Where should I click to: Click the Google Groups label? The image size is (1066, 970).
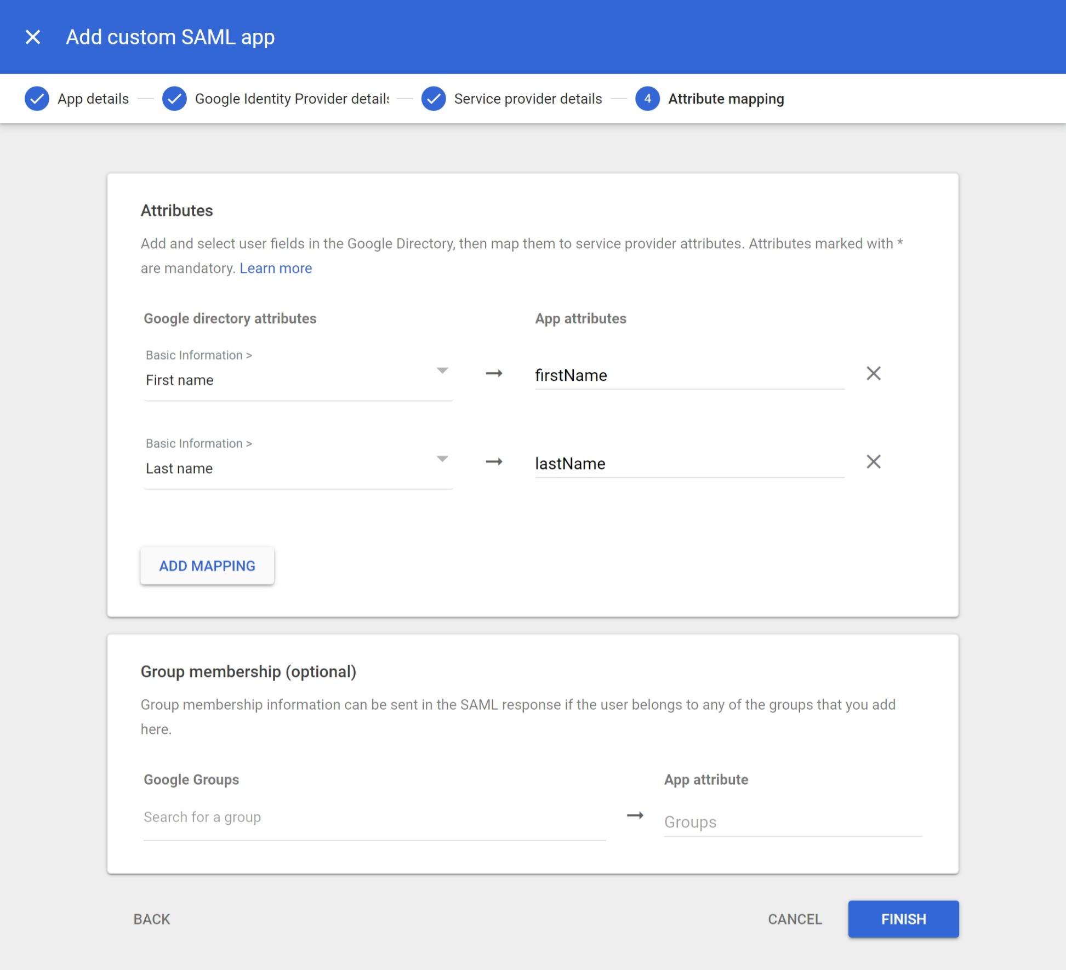pyautogui.click(x=191, y=779)
